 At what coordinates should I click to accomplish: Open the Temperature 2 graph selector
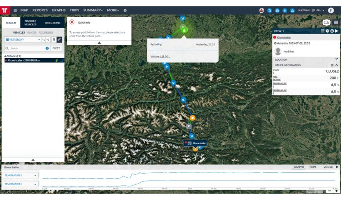click(20, 175)
